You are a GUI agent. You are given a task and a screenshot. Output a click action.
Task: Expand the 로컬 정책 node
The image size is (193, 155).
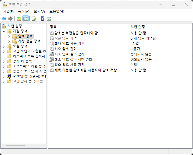4,47
